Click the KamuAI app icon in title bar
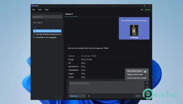The width and height of the screenshot is (183, 104). pos(32,6)
